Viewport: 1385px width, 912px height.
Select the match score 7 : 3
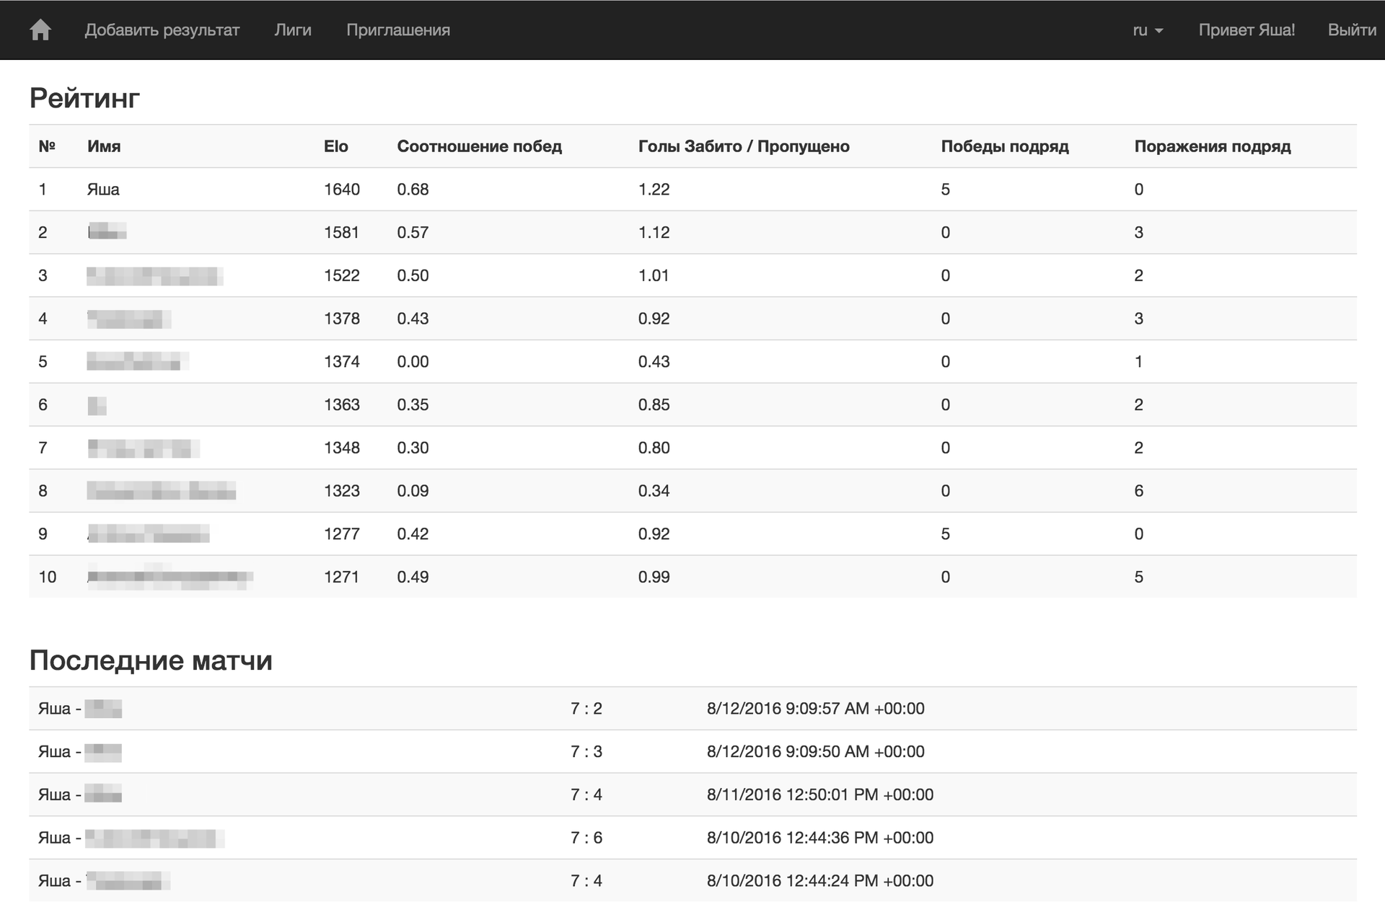[x=586, y=752]
